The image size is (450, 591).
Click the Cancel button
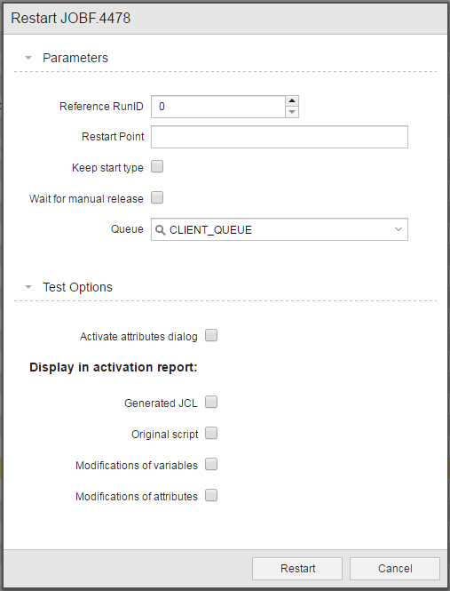click(395, 569)
